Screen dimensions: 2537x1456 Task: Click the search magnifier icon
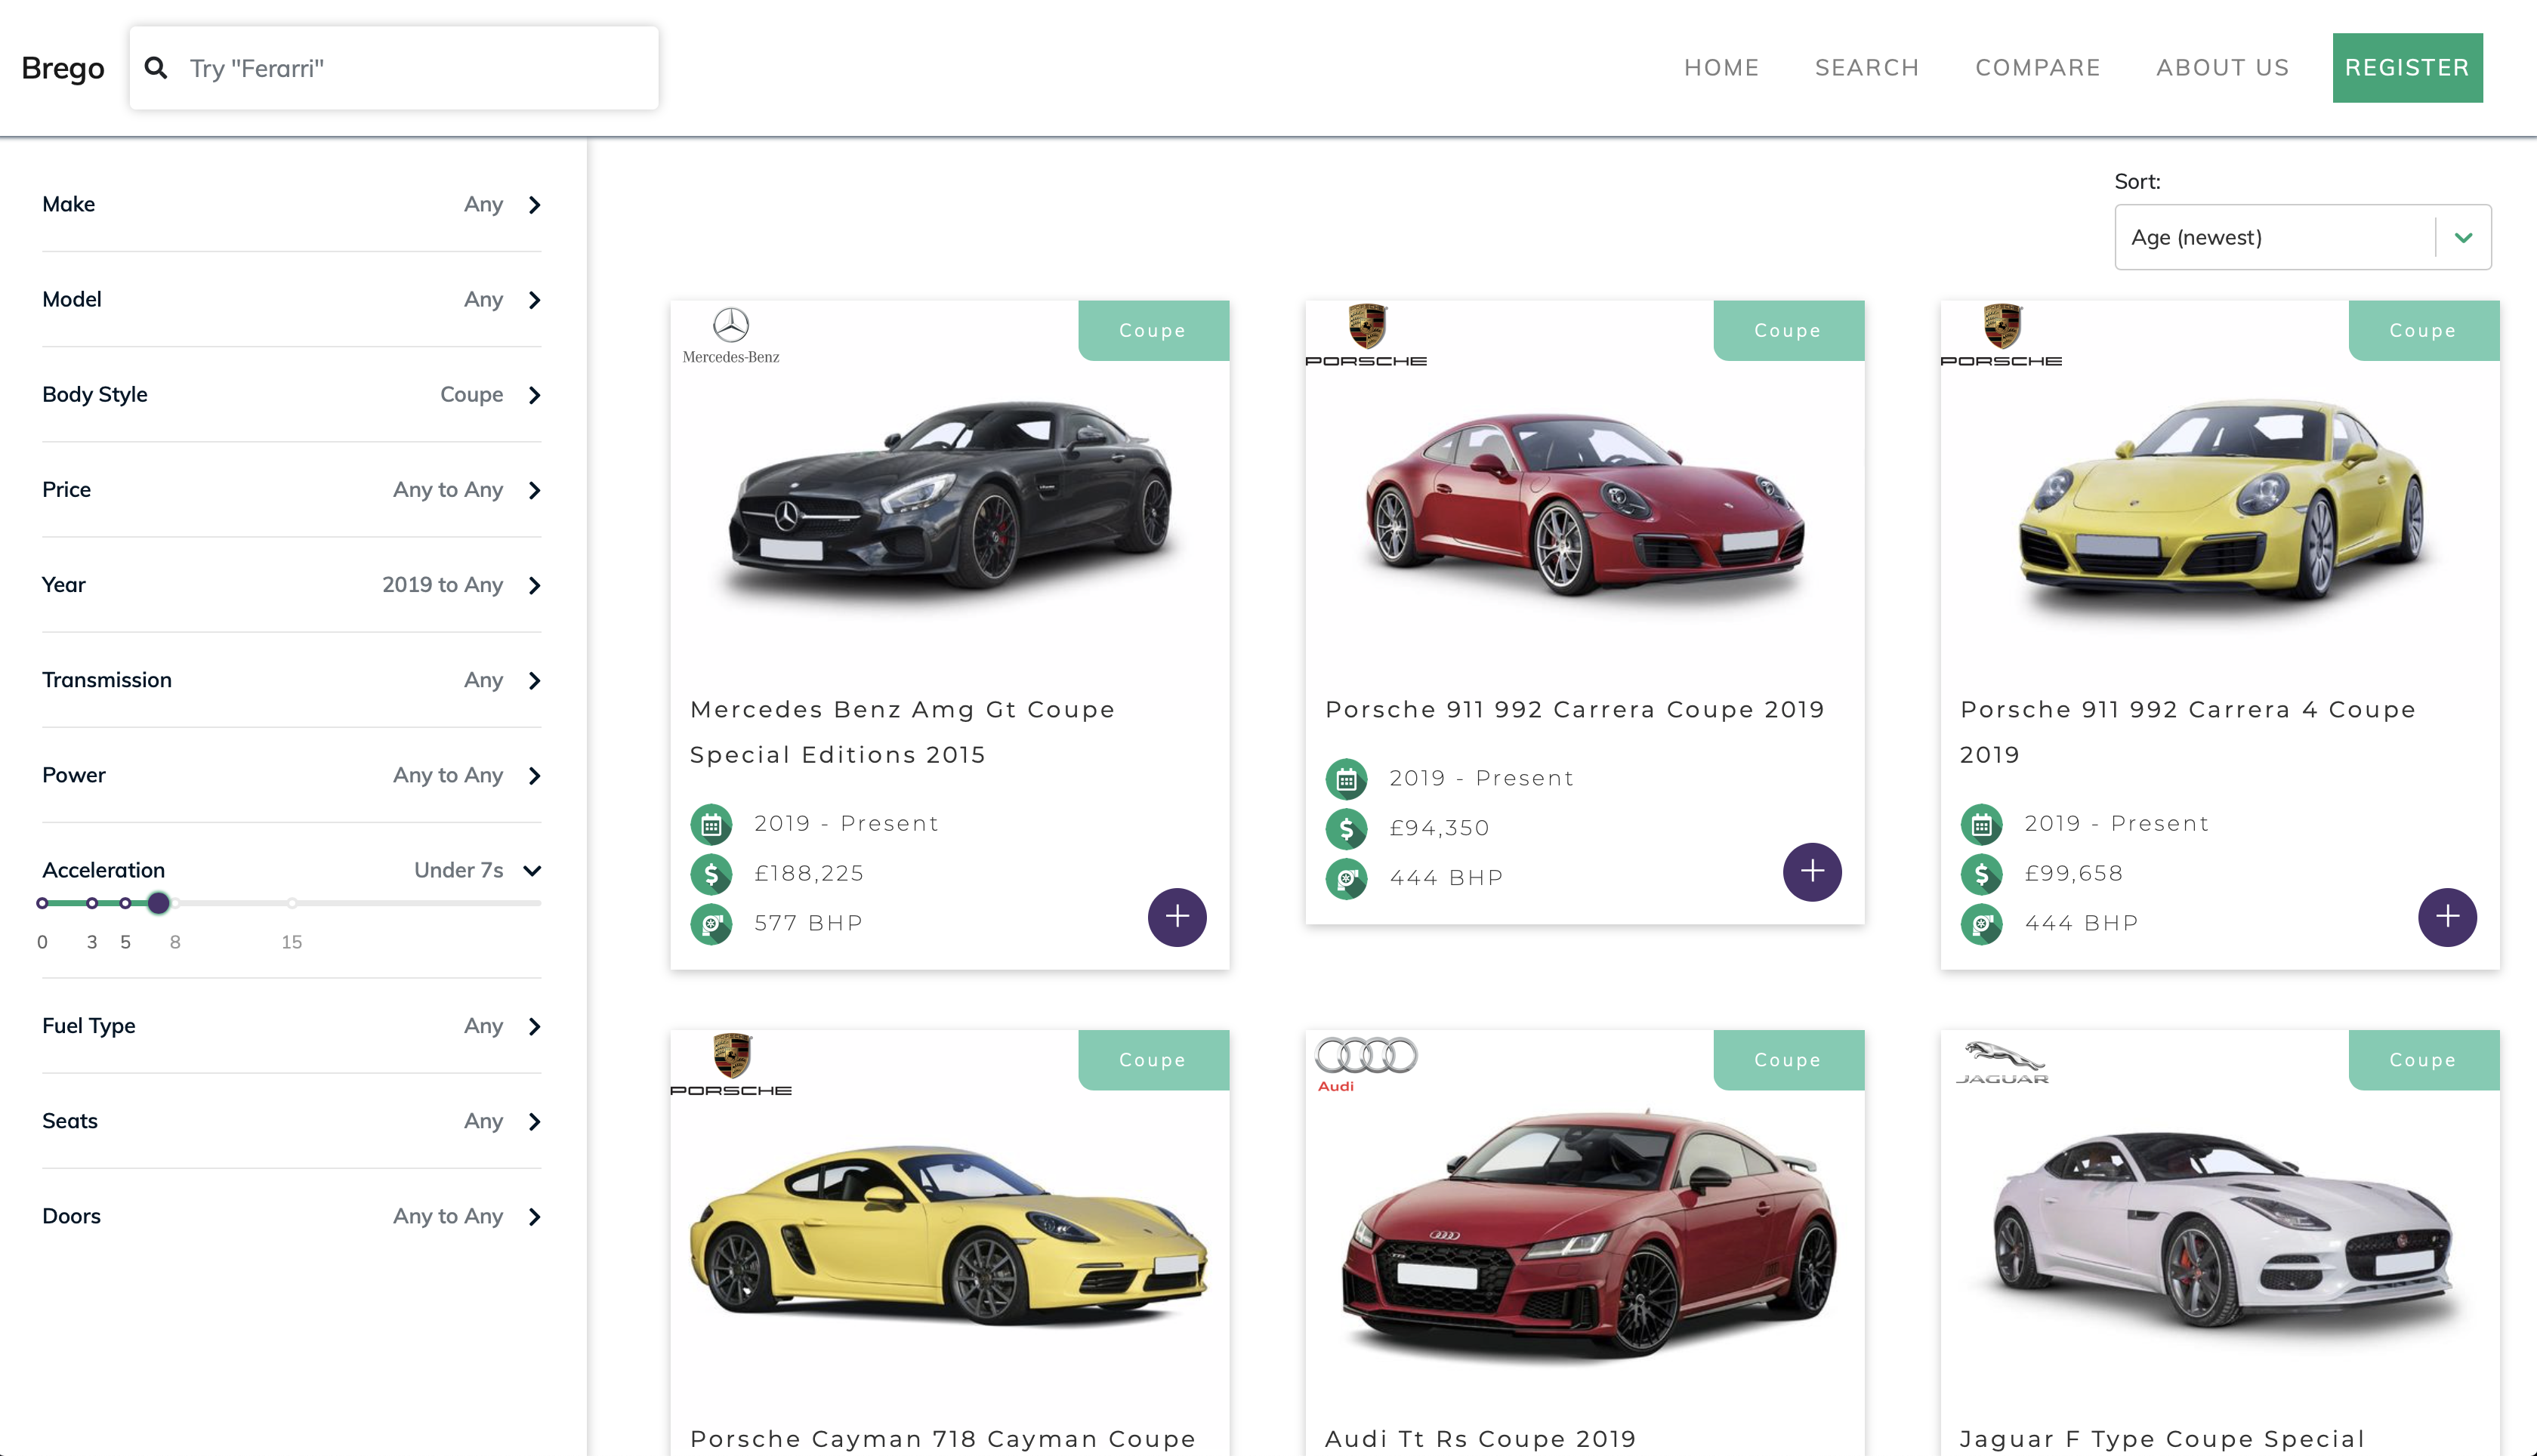[x=156, y=68]
